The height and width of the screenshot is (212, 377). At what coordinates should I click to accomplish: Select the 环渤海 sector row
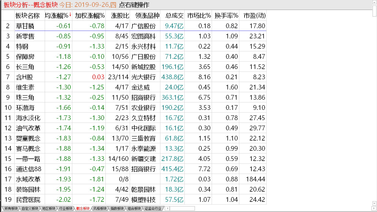[x=134, y=108]
